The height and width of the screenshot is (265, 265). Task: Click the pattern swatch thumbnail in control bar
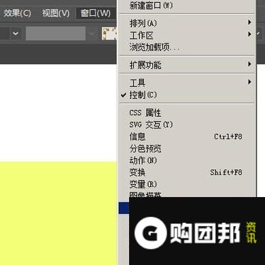[109, 34]
